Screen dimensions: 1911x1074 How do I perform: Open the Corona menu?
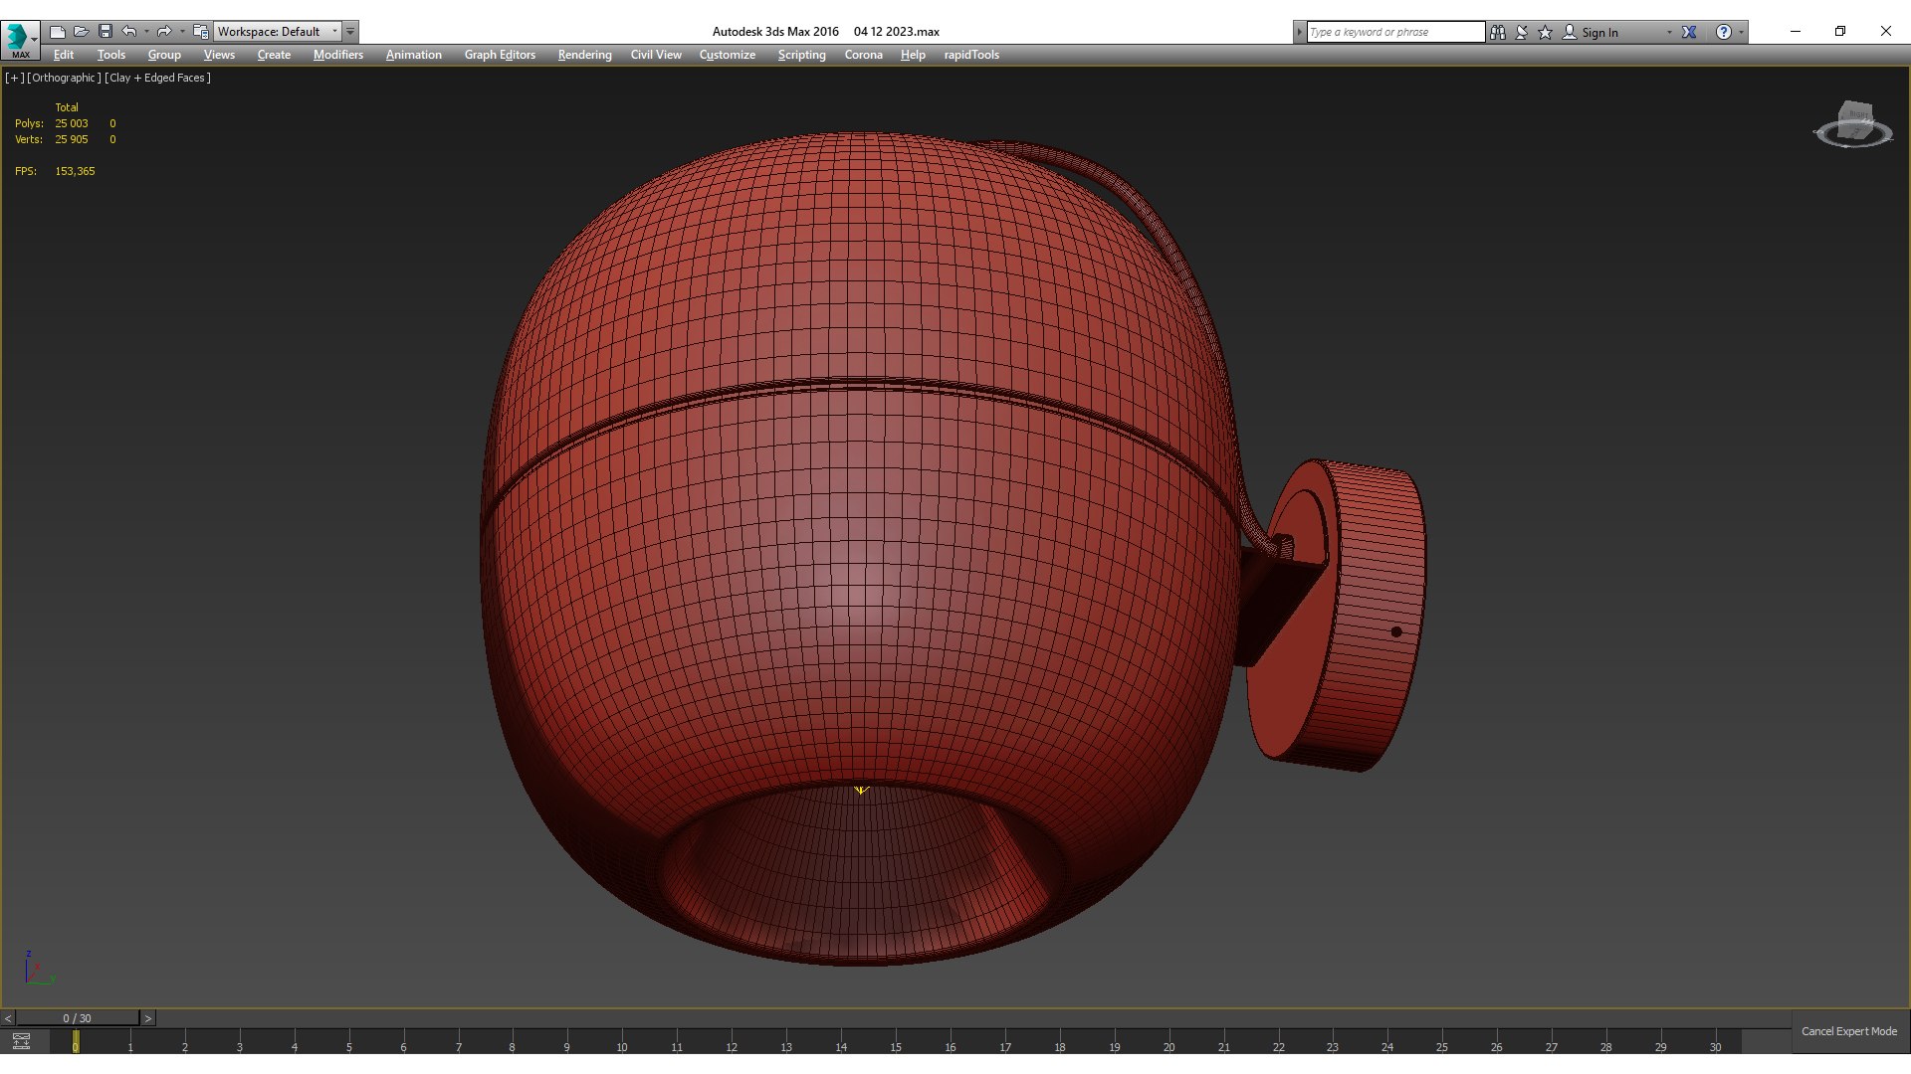pos(864,55)
